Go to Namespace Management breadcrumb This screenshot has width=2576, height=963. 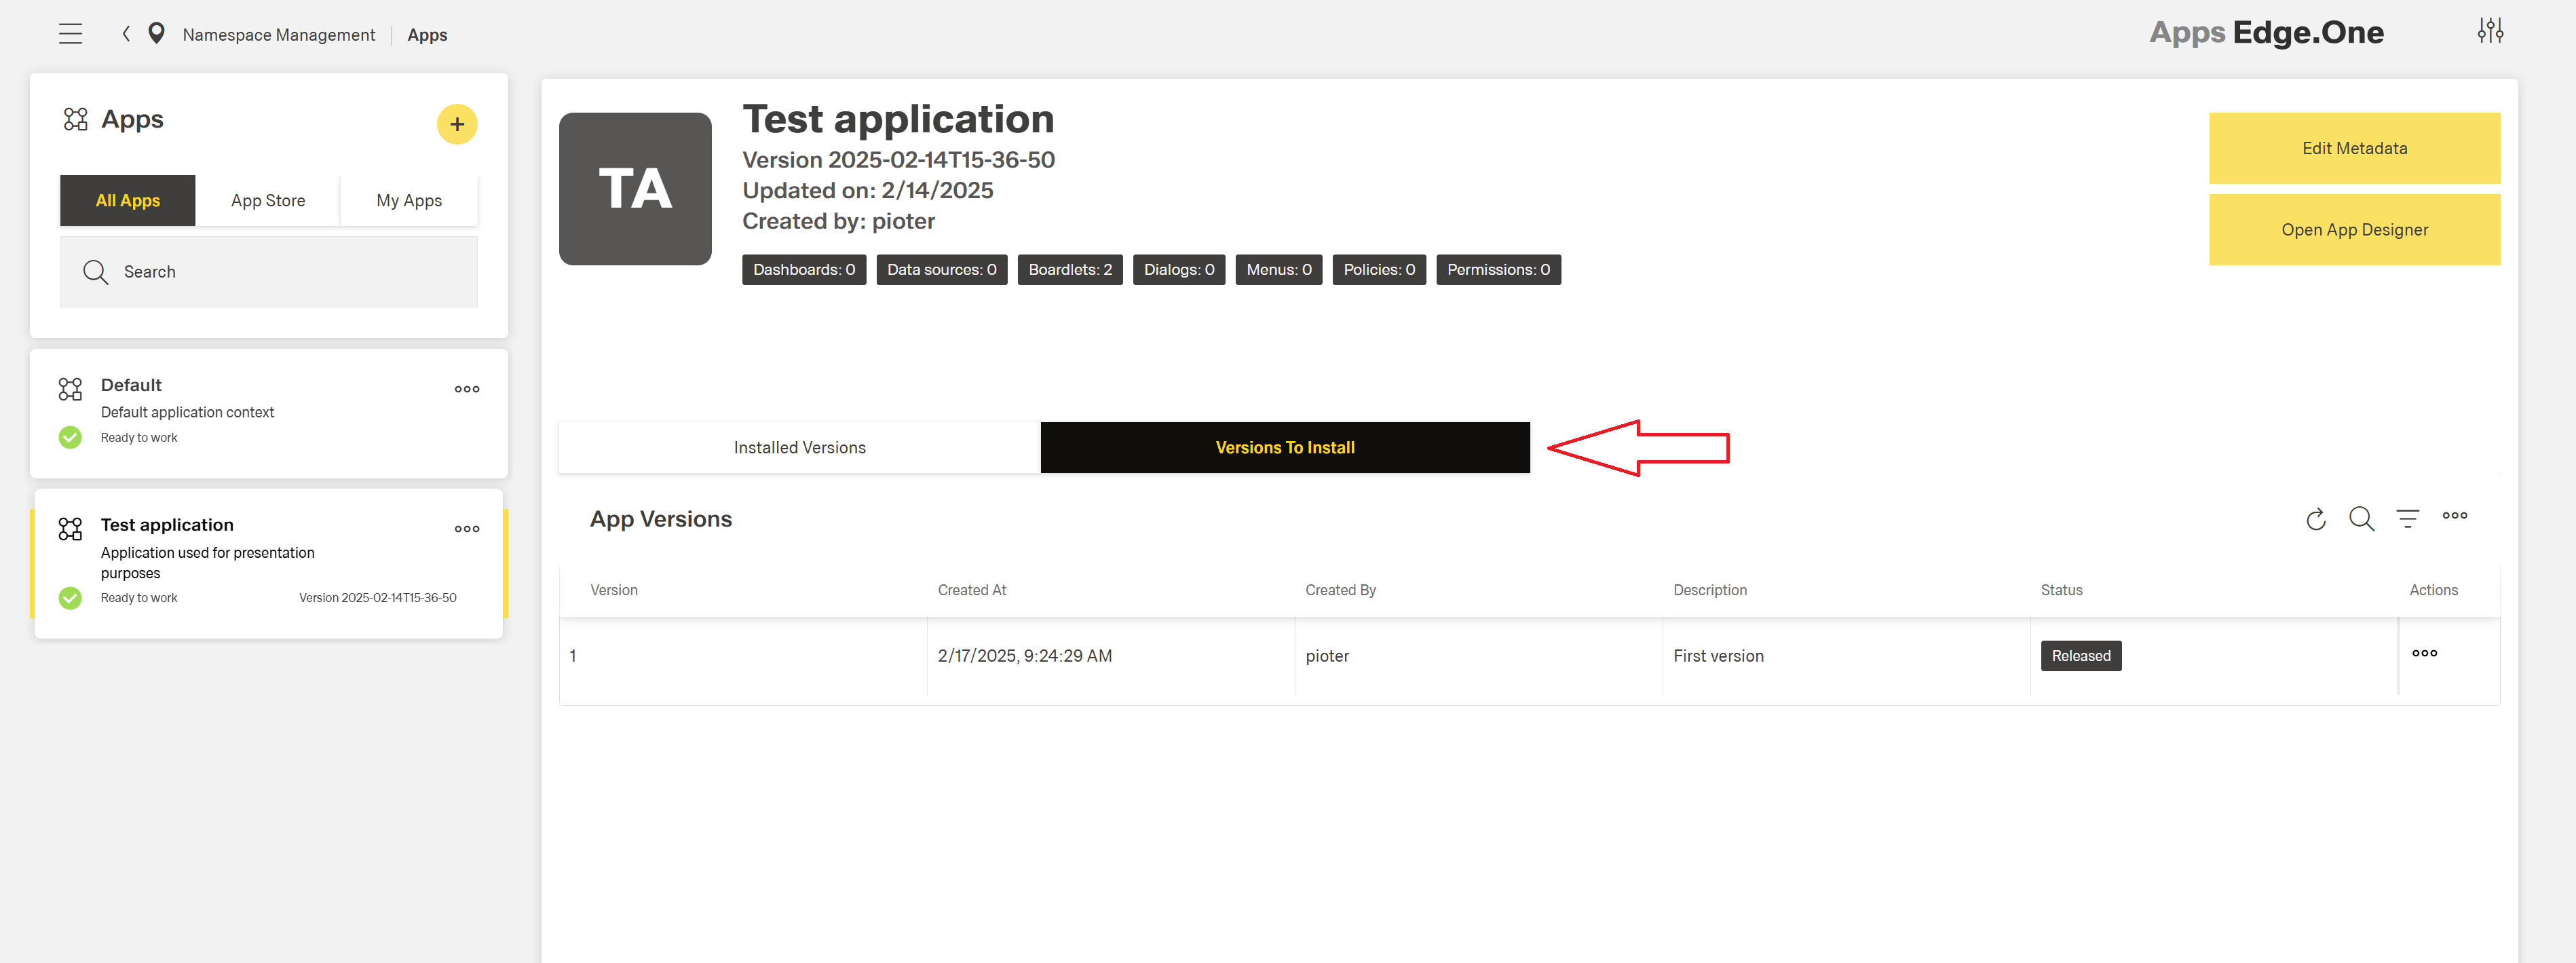coord(278,35)
